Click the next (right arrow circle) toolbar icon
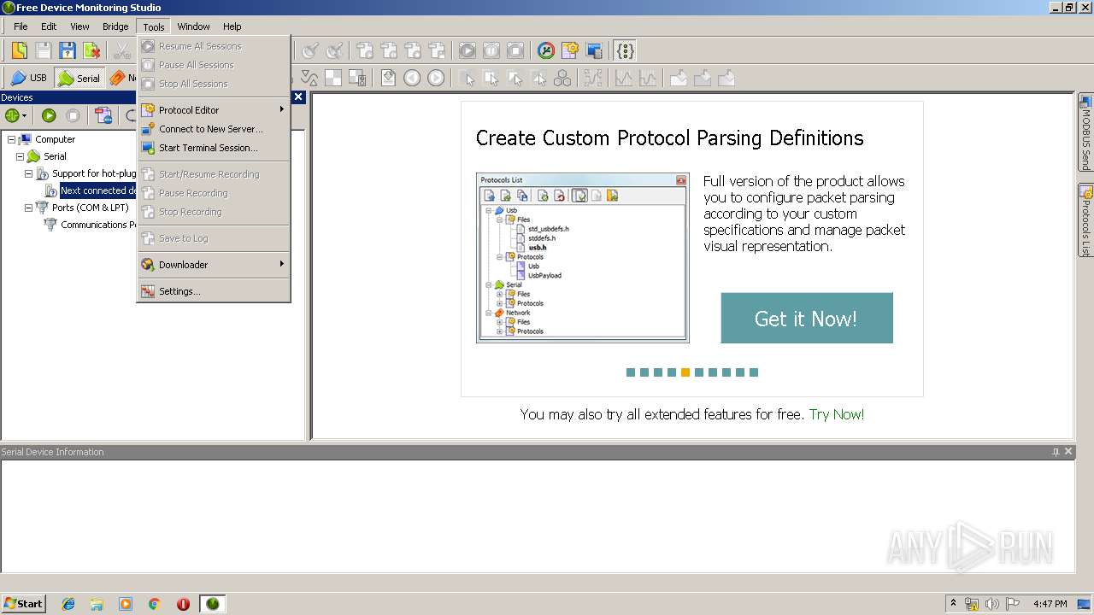This screenshot has width=1094, height=615. tap(436, 78)
